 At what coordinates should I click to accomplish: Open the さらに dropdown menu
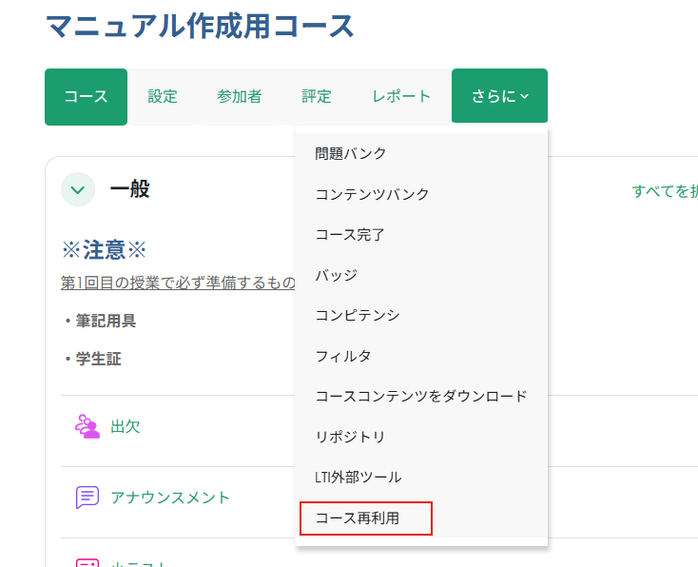[499, 96]
